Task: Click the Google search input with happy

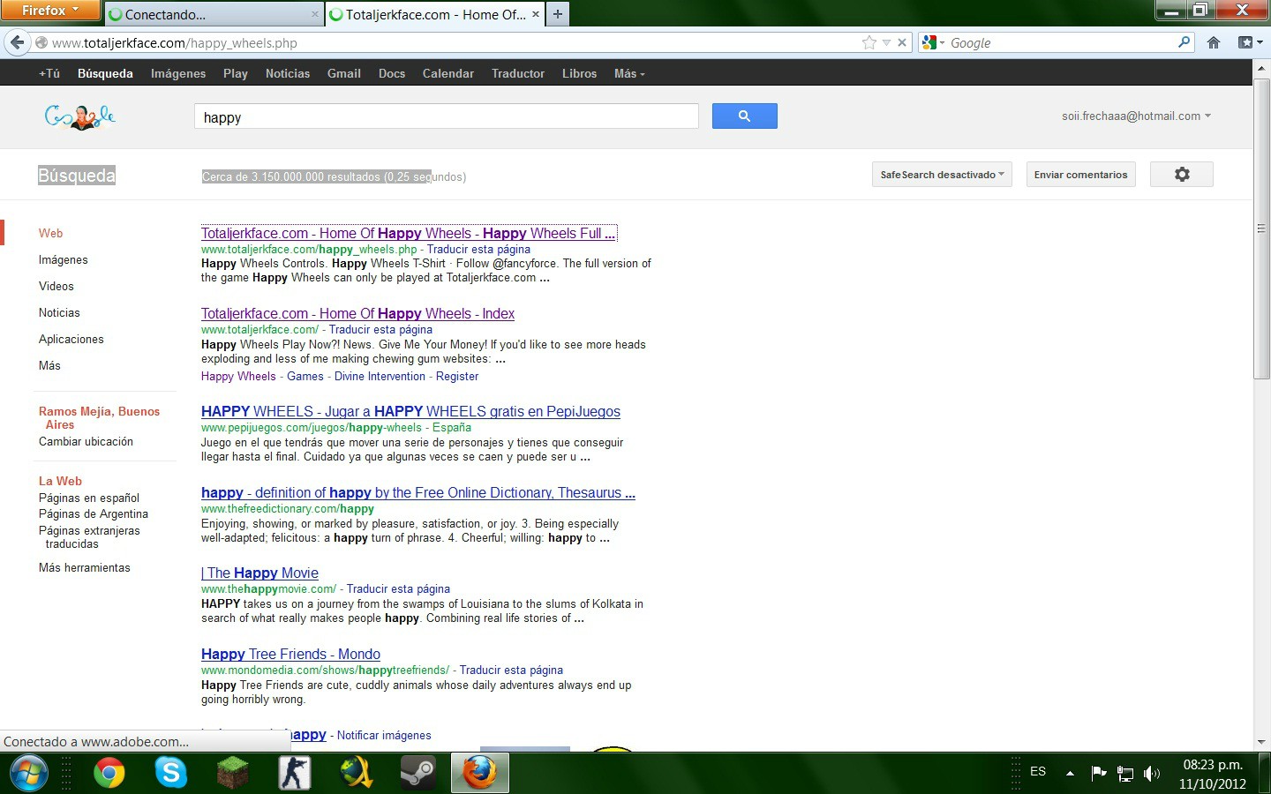Action: click(x=446, y=116)
